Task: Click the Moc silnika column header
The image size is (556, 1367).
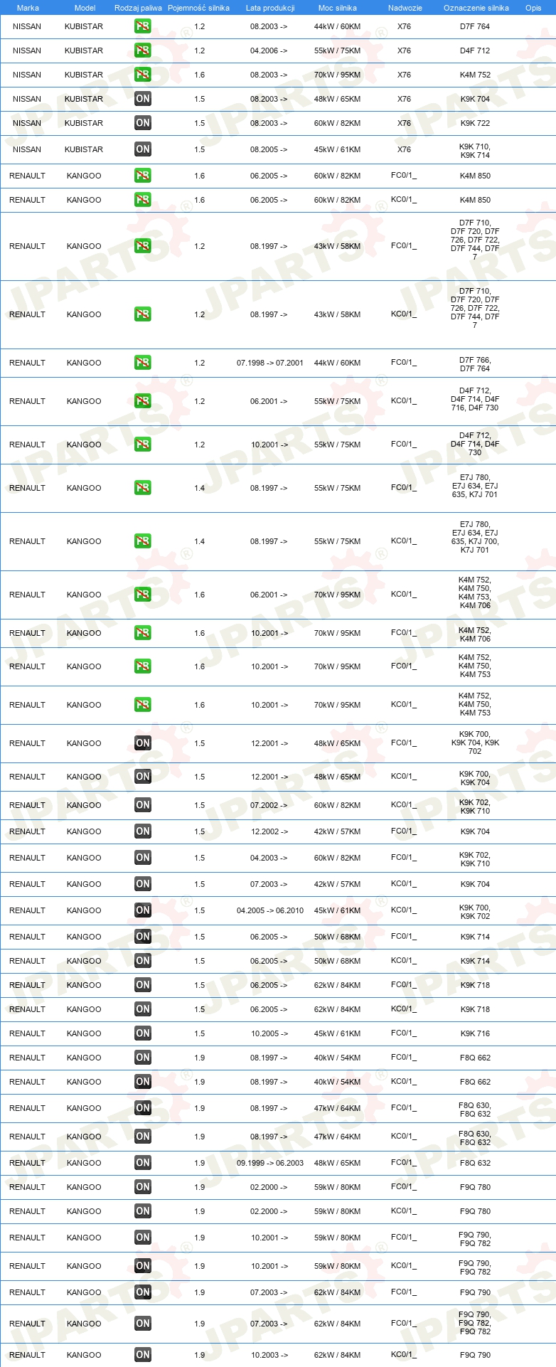Action: [338, 8]
